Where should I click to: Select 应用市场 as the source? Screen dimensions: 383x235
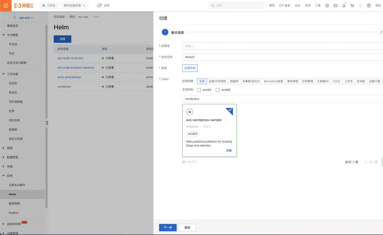click(190, 68)
